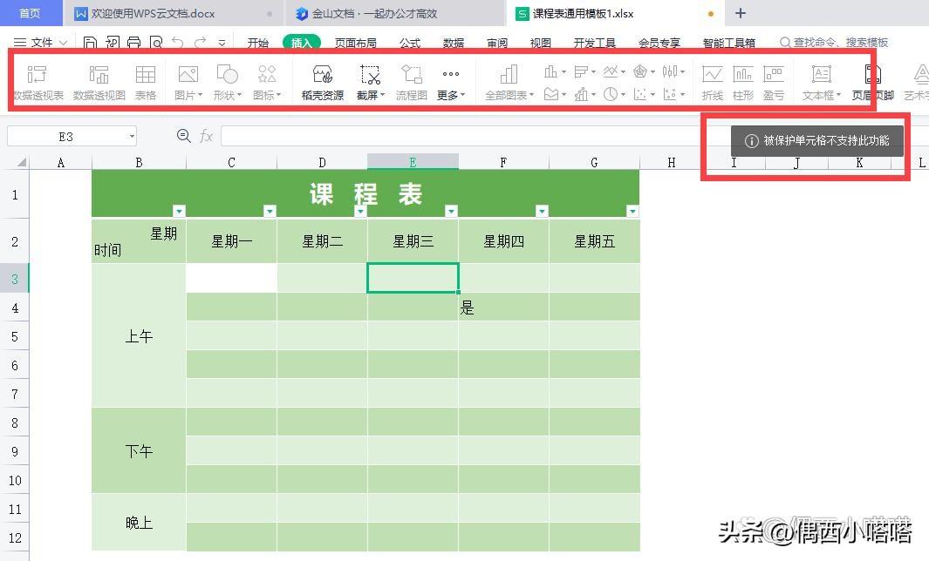Switch to the 数据 ribbon tab

pyautogui.click(x=454, y=43)
